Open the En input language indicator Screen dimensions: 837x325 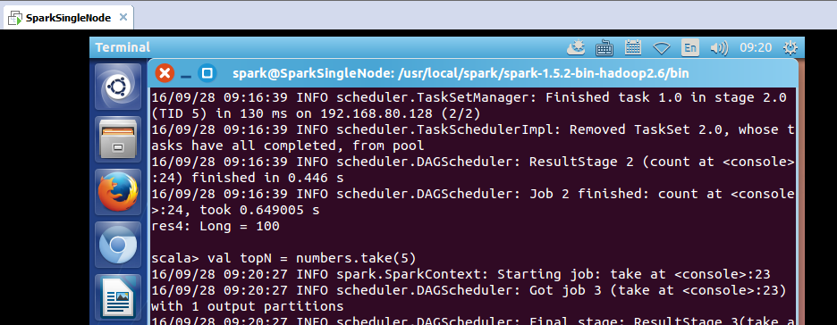(690, 48)
